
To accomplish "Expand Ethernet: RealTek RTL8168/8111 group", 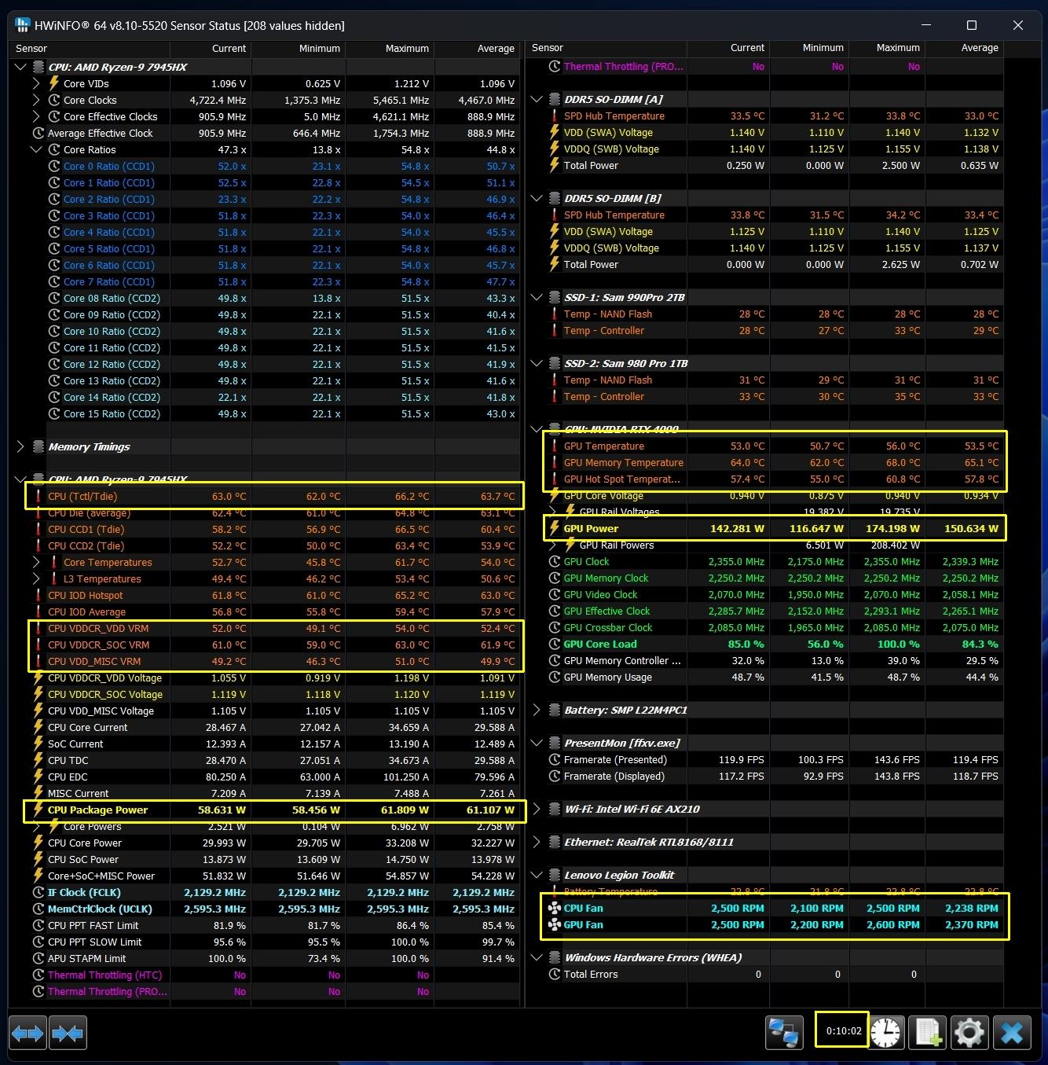I will coord(537,842).
